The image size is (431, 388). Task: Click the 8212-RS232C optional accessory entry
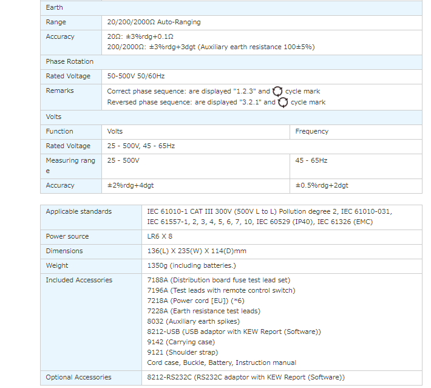click(x=246, y=377)
